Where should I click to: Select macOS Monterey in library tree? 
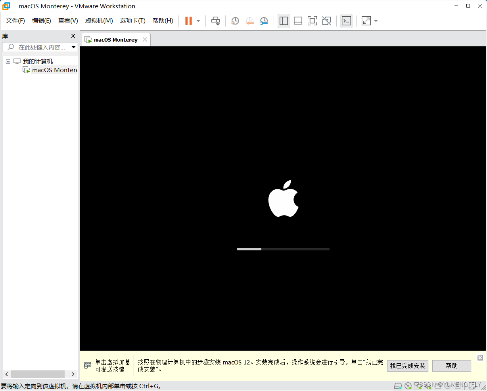point(55,70)
